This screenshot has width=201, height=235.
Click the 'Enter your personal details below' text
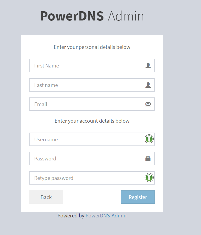tap(92, 47)
